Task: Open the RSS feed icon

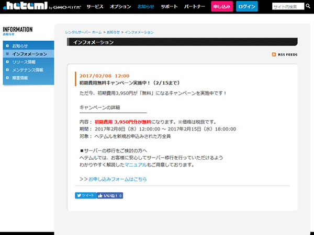Action: tap(274, 54)
